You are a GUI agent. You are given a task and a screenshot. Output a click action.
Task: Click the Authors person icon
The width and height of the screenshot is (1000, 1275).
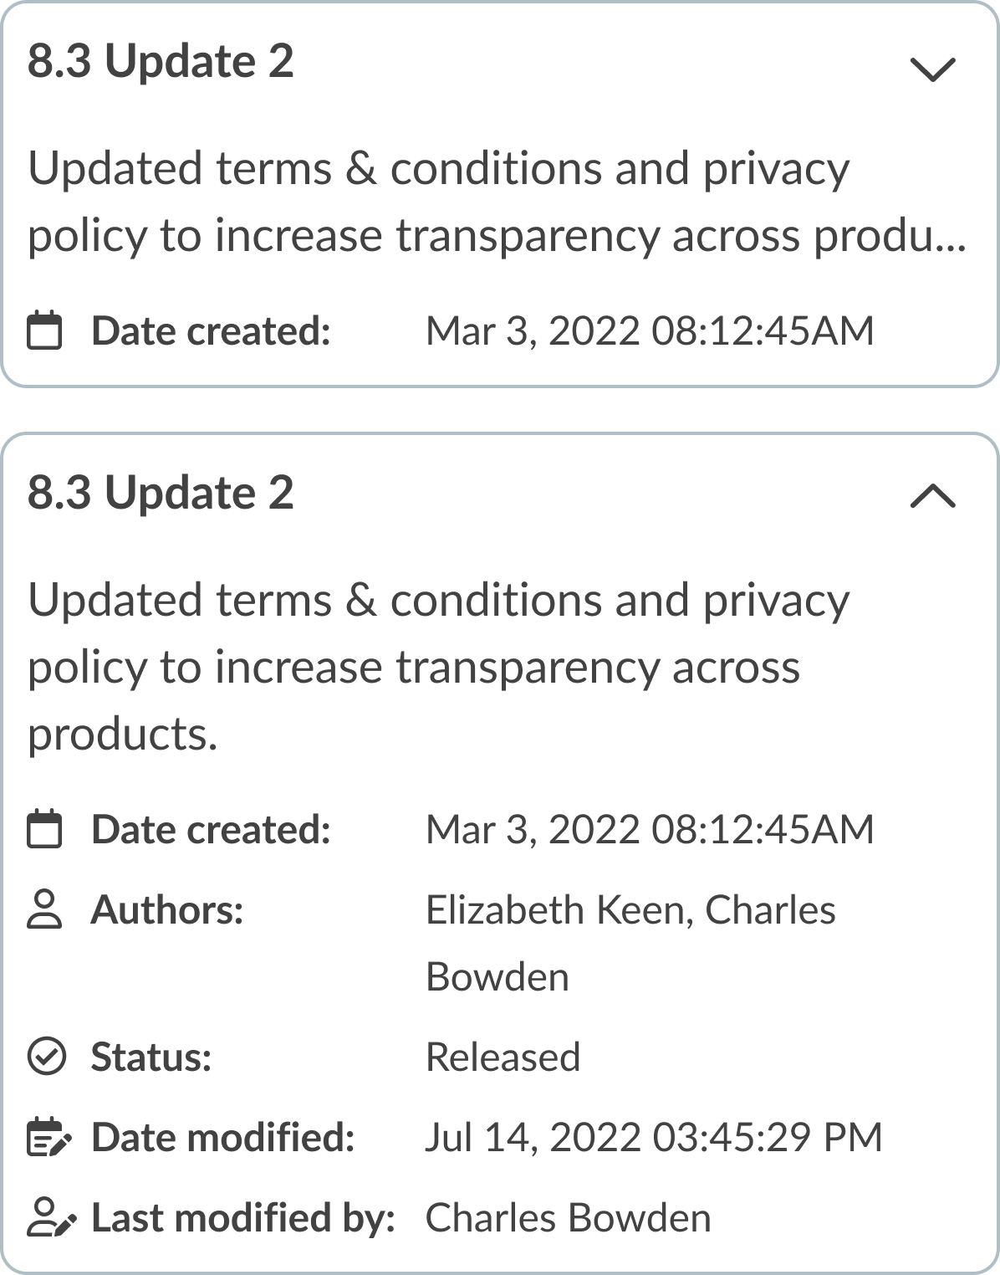pos(45,909)
